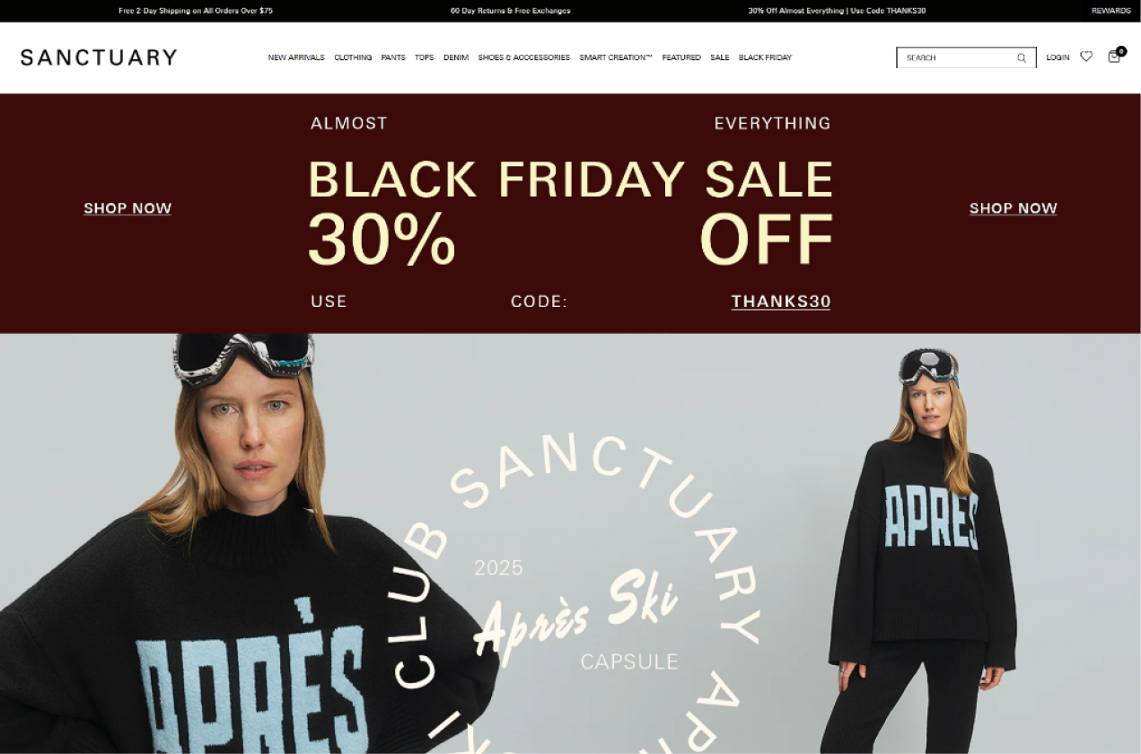1141x754 pixels.
Task: Click the search magnifier icon
Action: [1022, 57]
